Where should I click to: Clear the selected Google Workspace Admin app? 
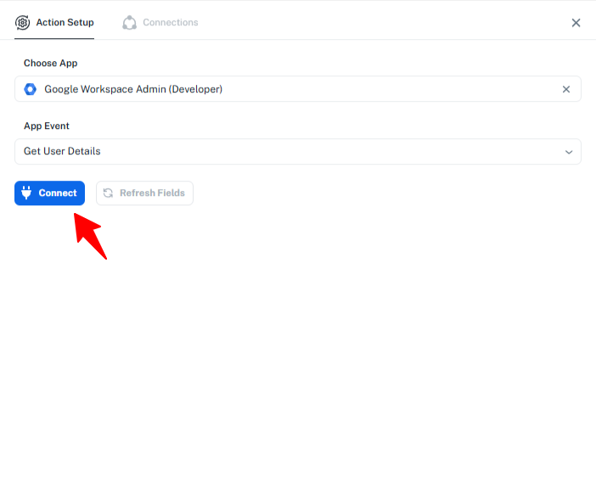(566, 89)
